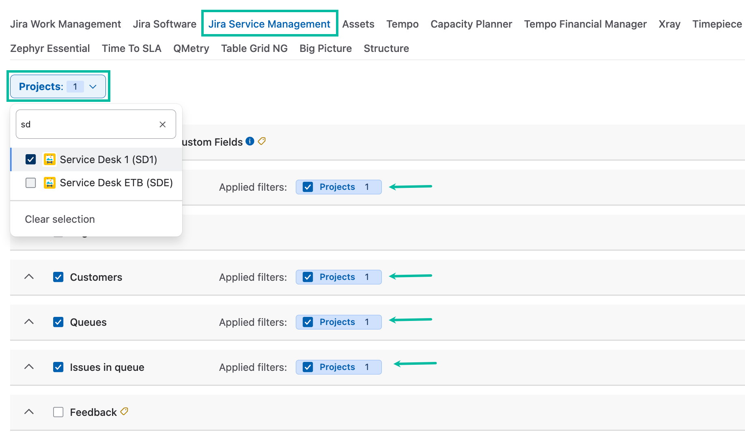This screenshot has width=745, height=439.
Task: Open the Assets tab
Action: (x=358, y=24)
